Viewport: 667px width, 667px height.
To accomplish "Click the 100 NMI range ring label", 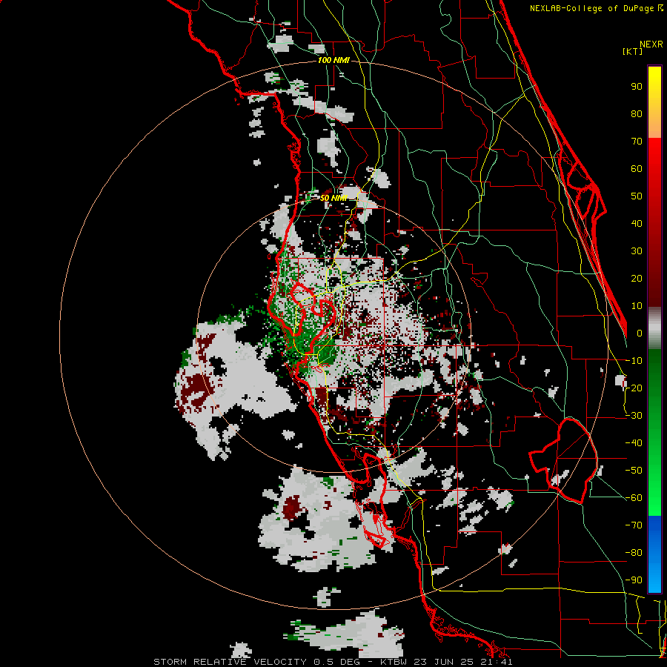I will [x=333, y=61].
